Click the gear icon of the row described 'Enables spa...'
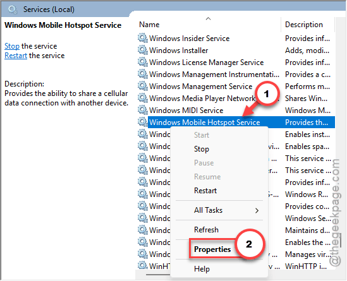 tap(142, 146)
